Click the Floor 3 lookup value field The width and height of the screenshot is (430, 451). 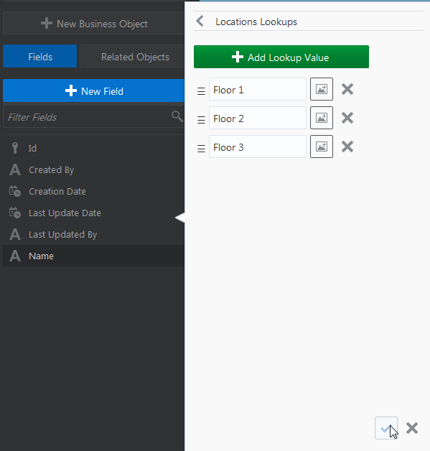(258, 147)
